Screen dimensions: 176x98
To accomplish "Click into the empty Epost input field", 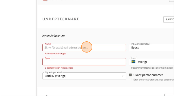I will [x=84, y=62].
